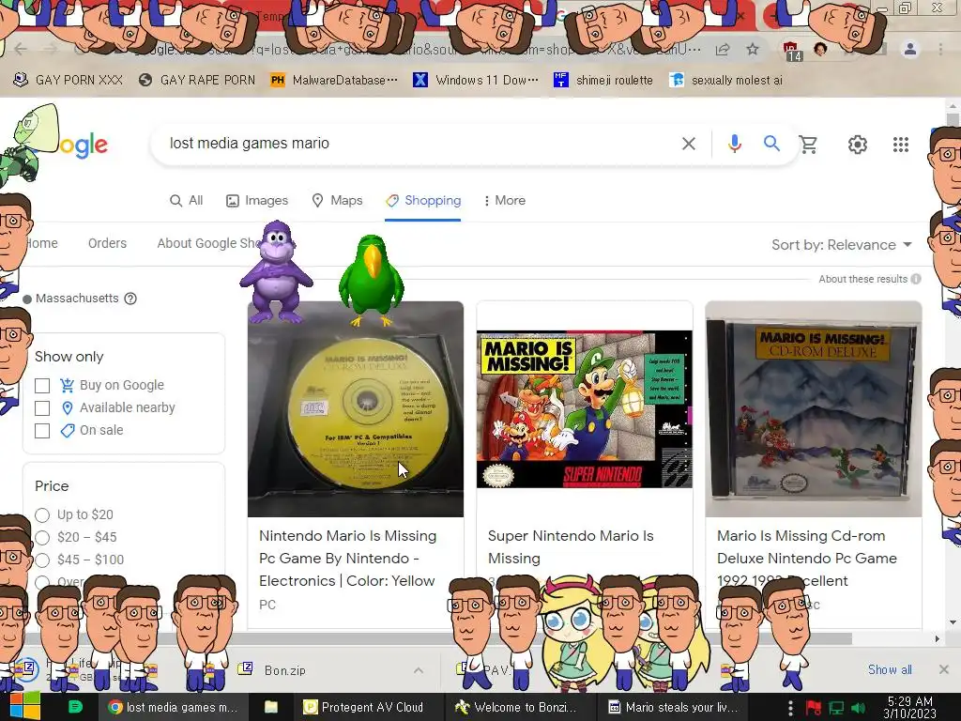The image size is (961, 721).
Task: Select the Up to $20 price option
Action: [42, 515]
